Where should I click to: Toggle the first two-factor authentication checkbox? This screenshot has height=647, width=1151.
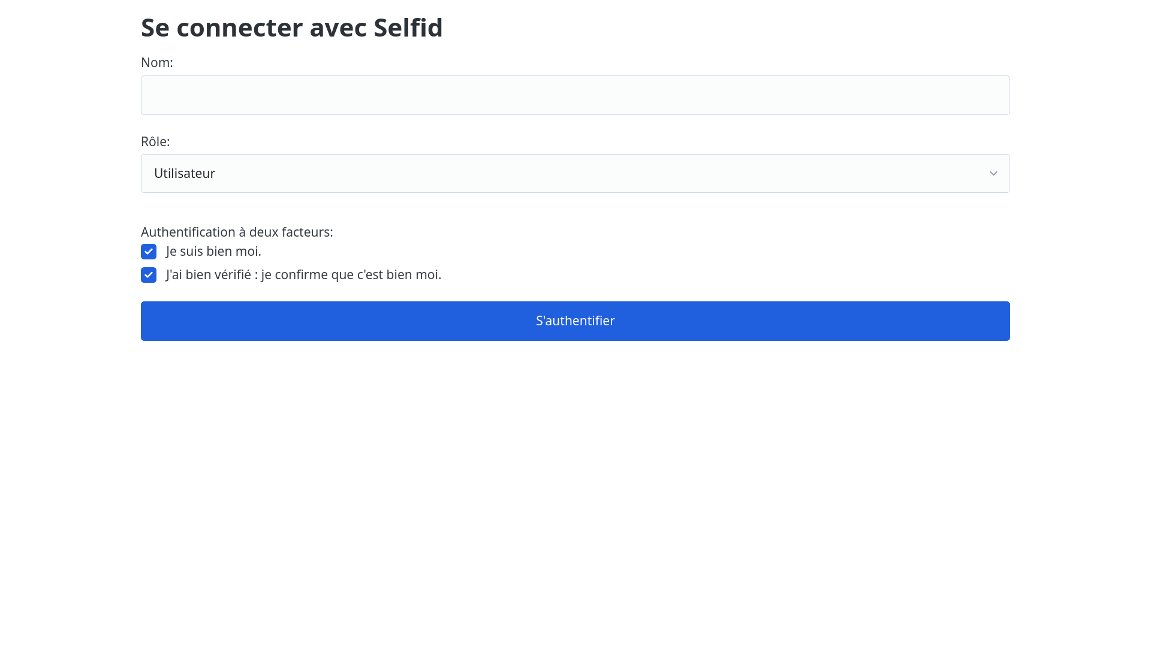point(149,252)
